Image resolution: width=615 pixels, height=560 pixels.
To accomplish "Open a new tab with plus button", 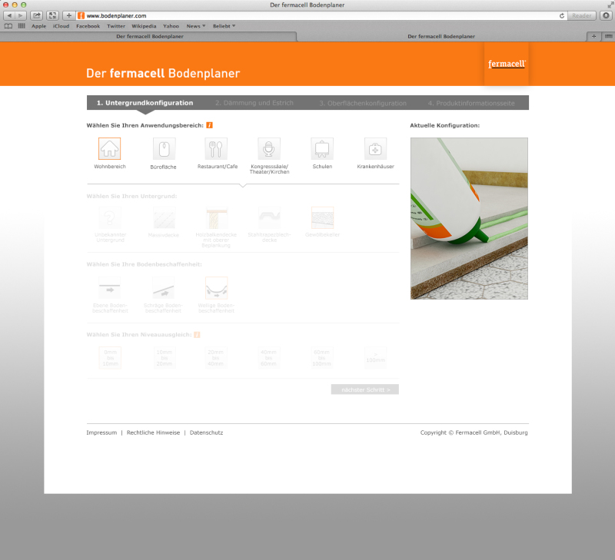I will [593, 36].
